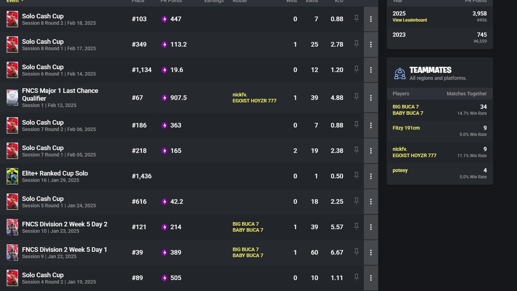Open options menu for FNCS Major 1 Qualifier

point(371,98)
